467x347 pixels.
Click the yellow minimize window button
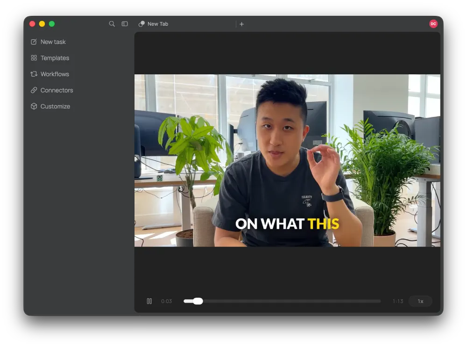pos(42,24)
